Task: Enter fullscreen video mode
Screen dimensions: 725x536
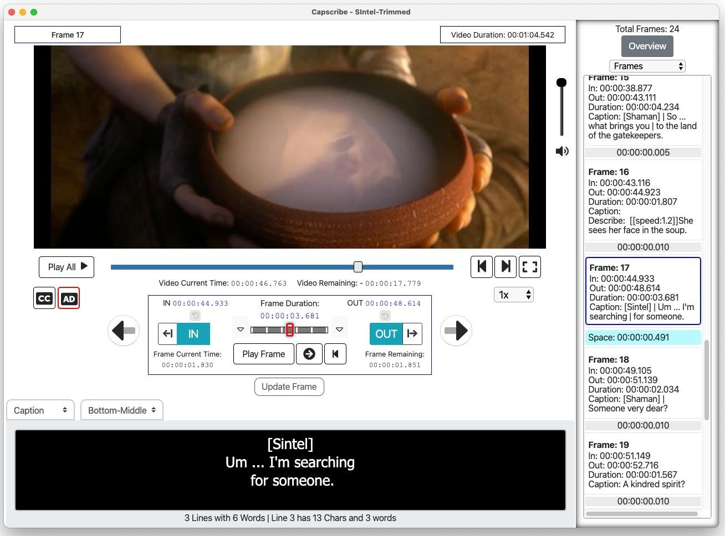Action: click(530, 267)
